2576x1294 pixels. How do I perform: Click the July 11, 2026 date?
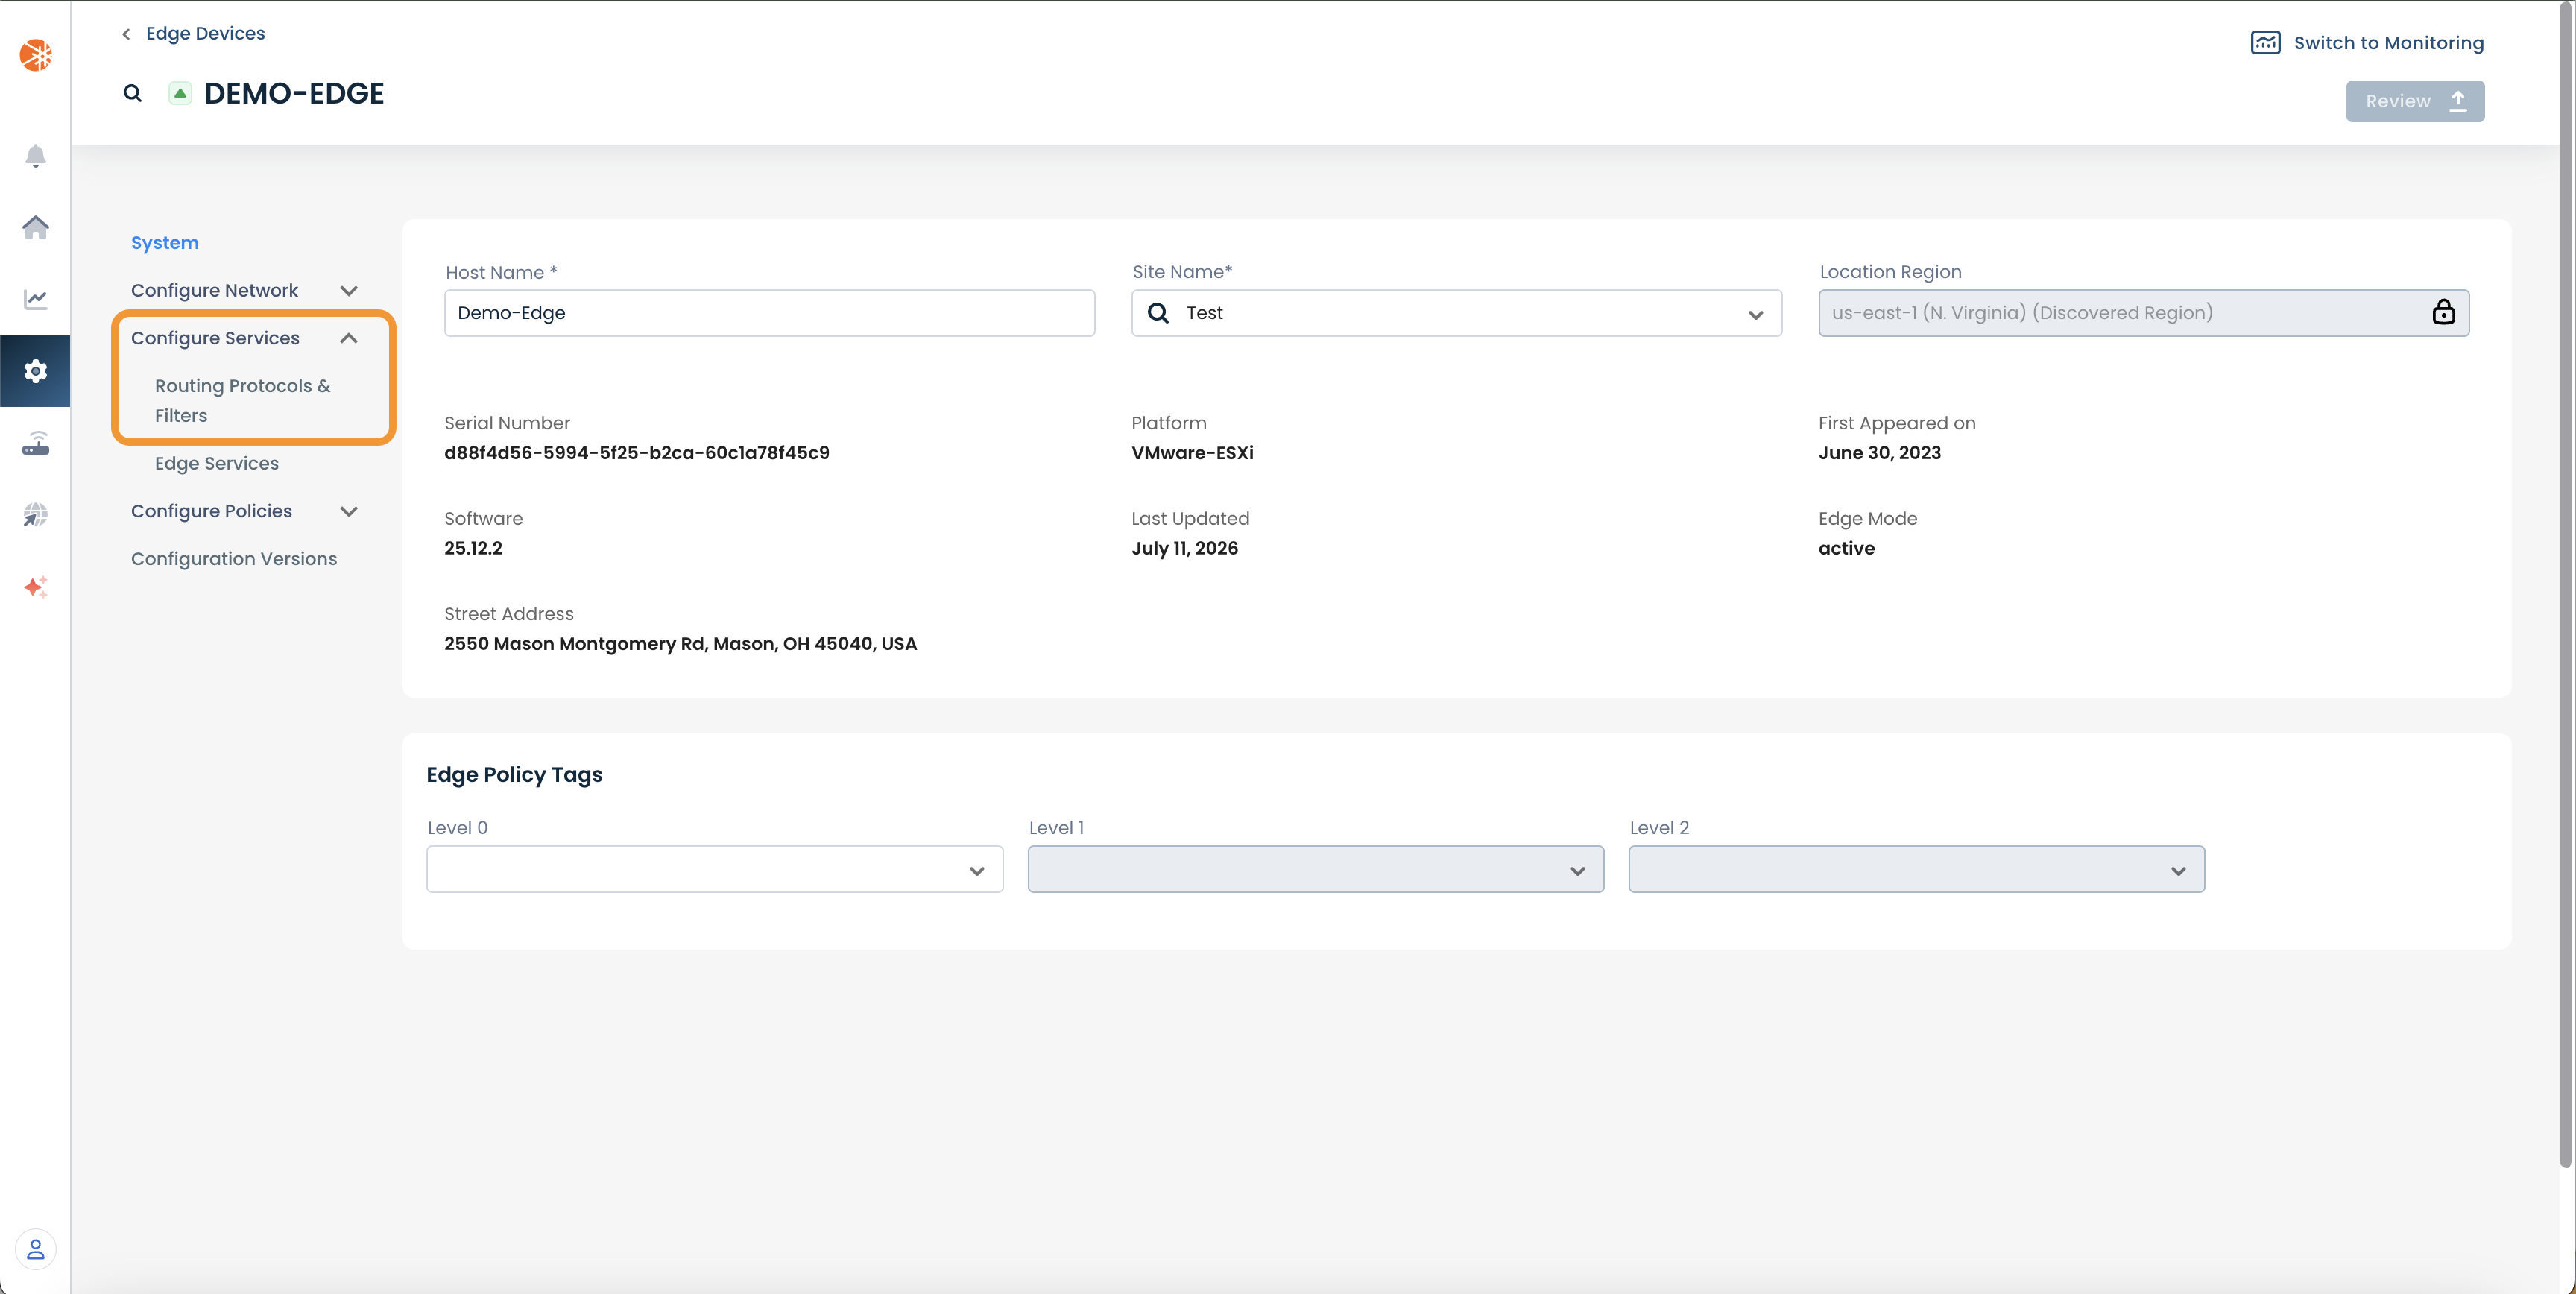tap(1184, 548)
